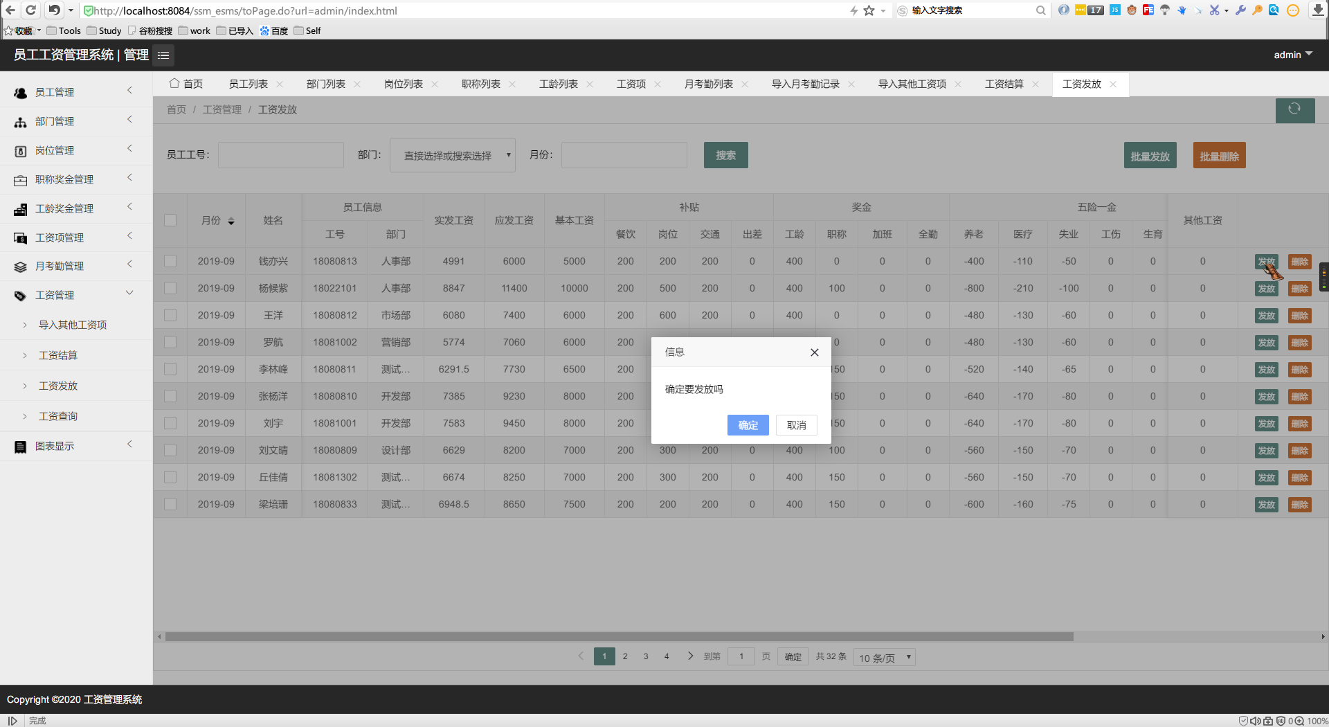Image resolution: width=1329 pixels, height=727 pixels.
Task: Open the 10 条/页 page size dropdown
Action: 885,658
